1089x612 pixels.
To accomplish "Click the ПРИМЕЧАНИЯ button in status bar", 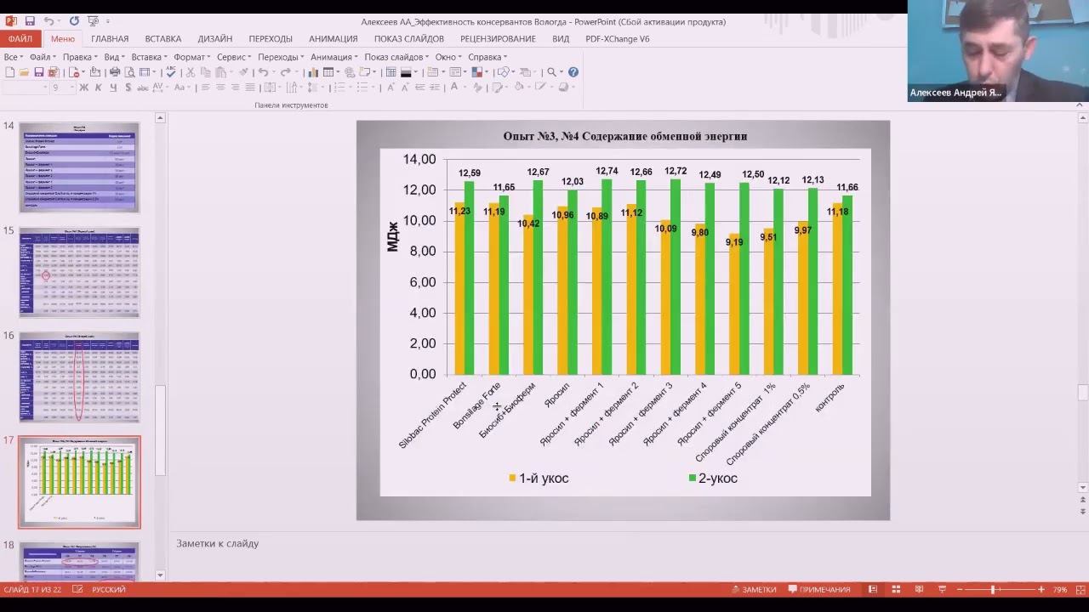I will coord(819,589).
